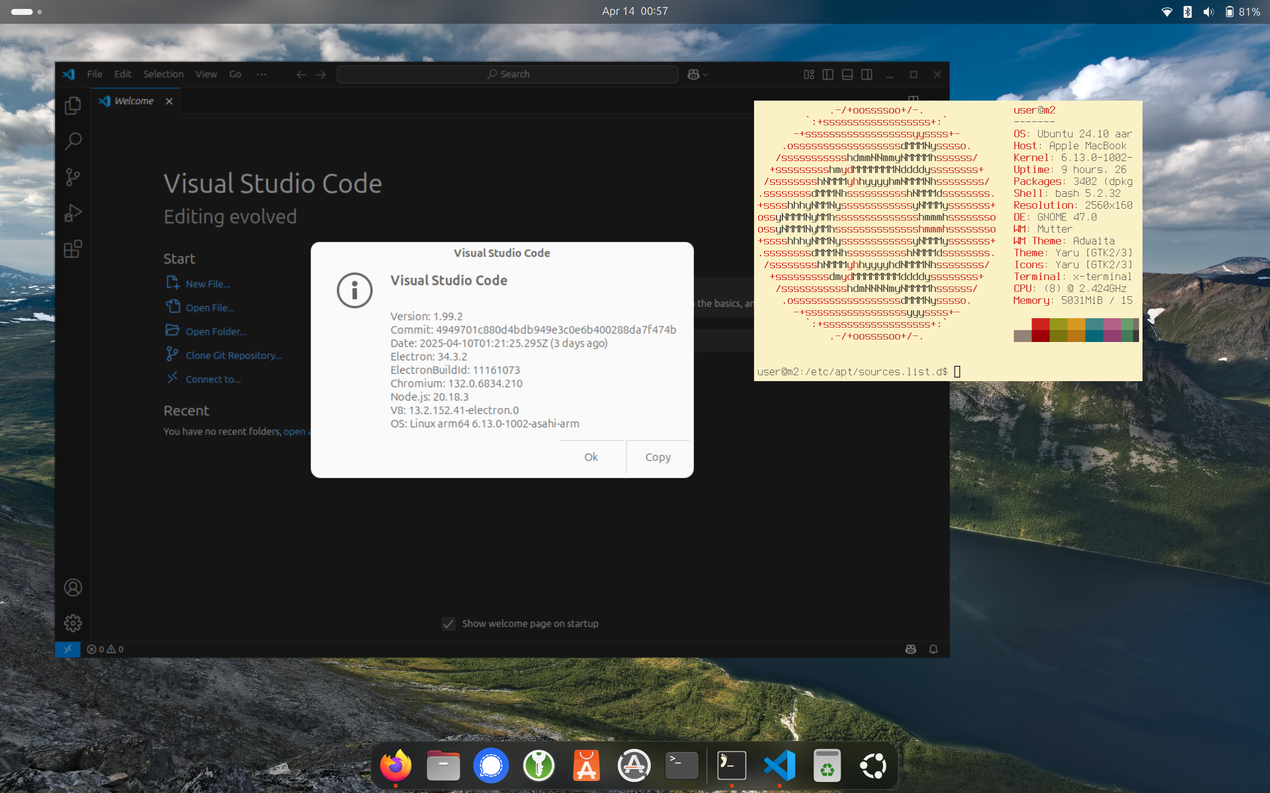1270x793 pixels.
Task: Open the Edit menu
Action: pos(123,74)
